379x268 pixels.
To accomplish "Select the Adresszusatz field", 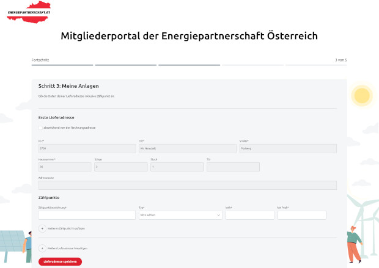I will [187, 185].
